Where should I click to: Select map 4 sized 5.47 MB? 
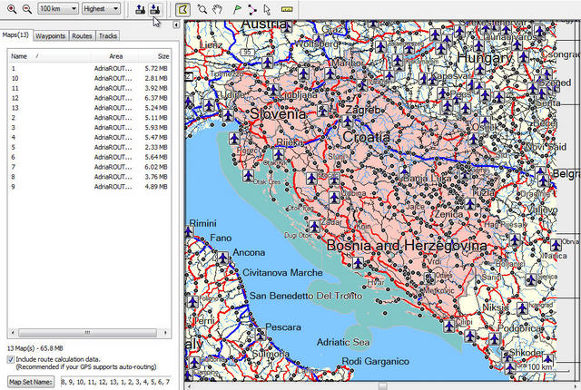click(x=89, y=137)
